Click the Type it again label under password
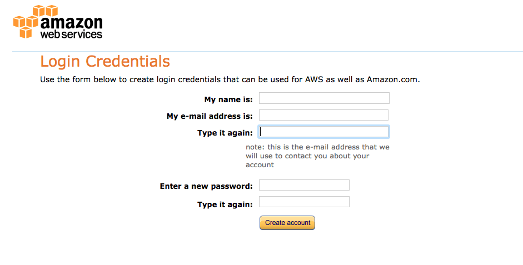Image resolution: width=523 pixels, height=265 pixels. point(225,204)
